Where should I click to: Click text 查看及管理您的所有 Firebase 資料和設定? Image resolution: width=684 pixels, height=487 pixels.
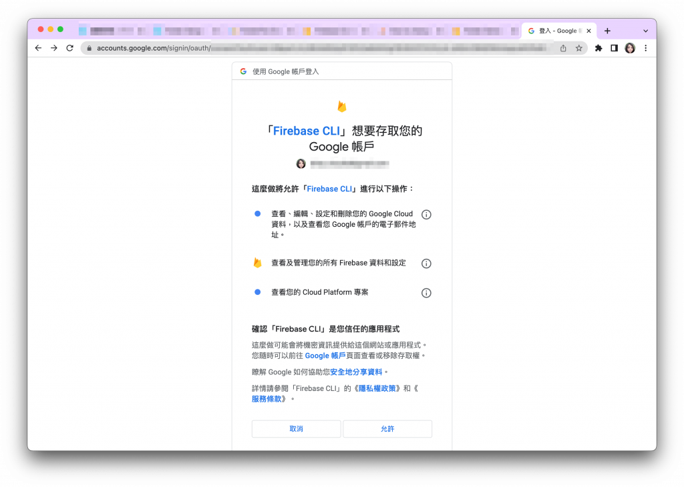[339, 263]
